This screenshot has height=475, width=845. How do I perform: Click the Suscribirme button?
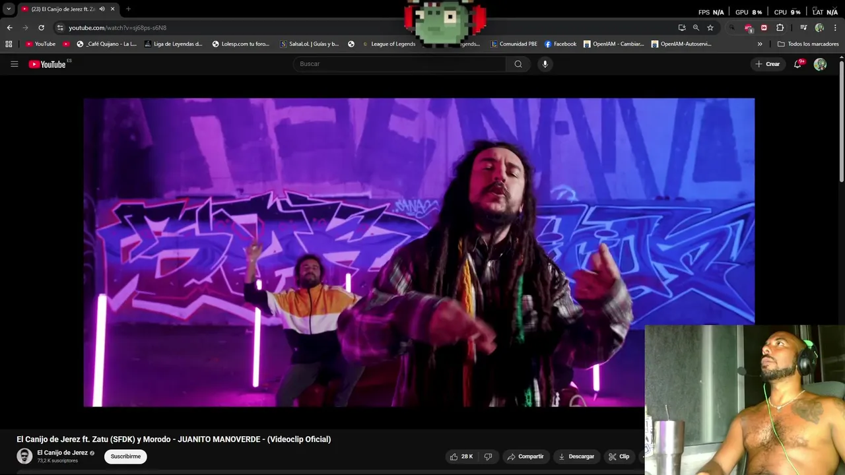125,457
